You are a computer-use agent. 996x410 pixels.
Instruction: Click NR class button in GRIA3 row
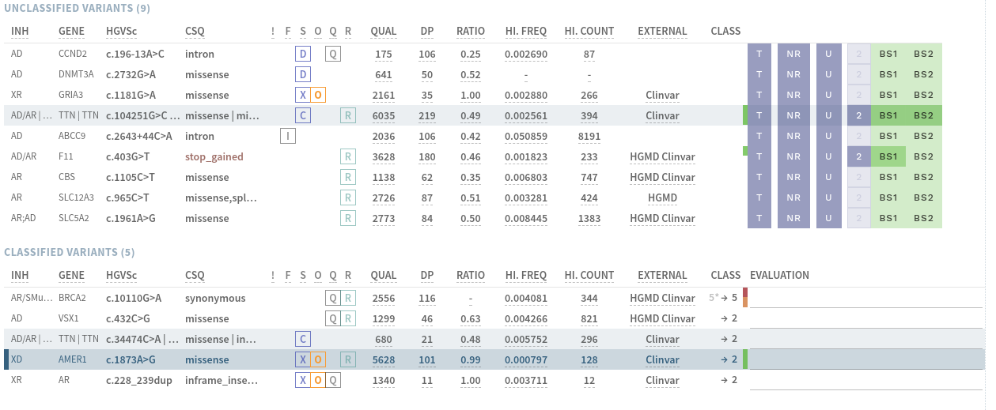(793, 95)
